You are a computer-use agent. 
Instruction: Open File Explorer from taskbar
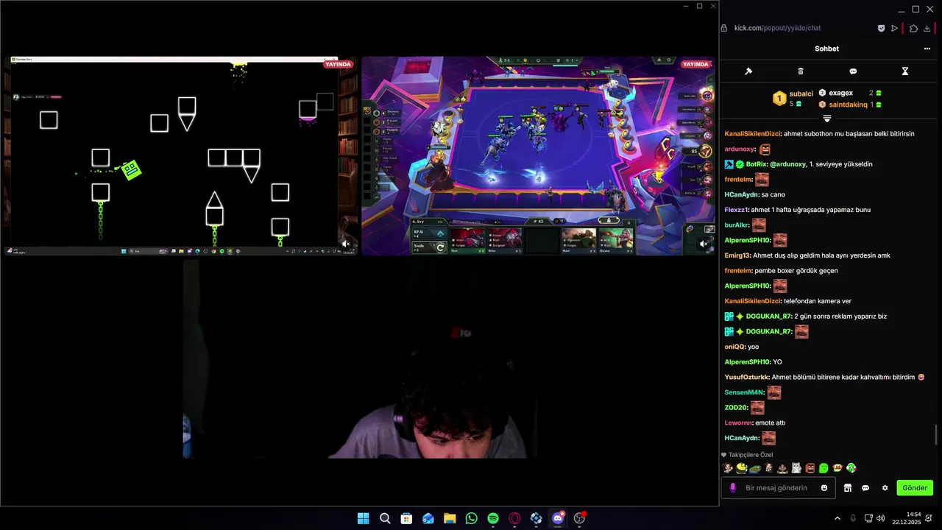click(450, 518)
